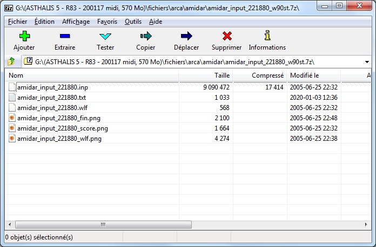Go up one folder level
The height and width of the screenshot is (247, 376).
11,61
